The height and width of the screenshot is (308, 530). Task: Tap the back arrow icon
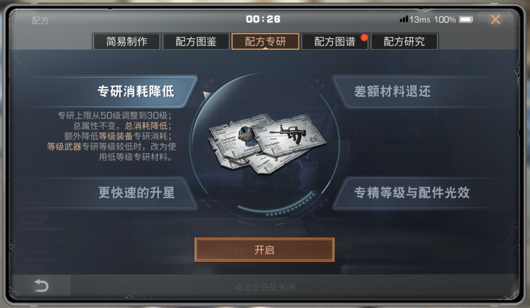coord(42,286)
